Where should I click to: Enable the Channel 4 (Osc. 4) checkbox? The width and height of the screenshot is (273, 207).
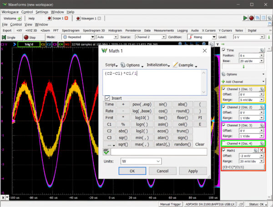(224, 144)
